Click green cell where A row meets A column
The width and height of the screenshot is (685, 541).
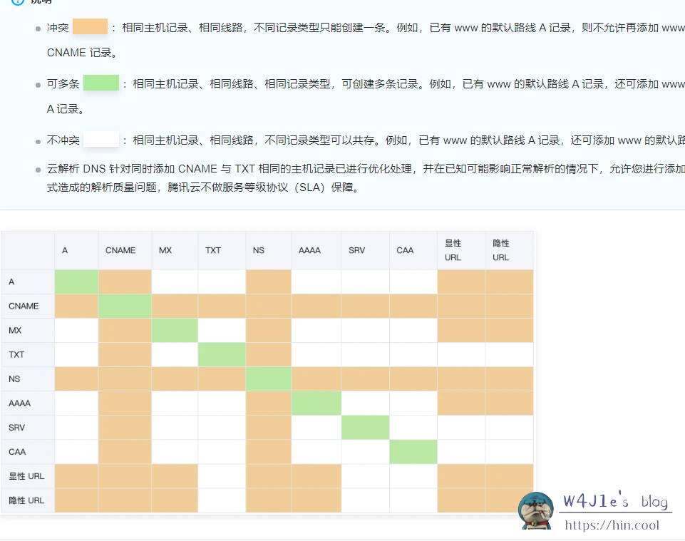[76, 282]
